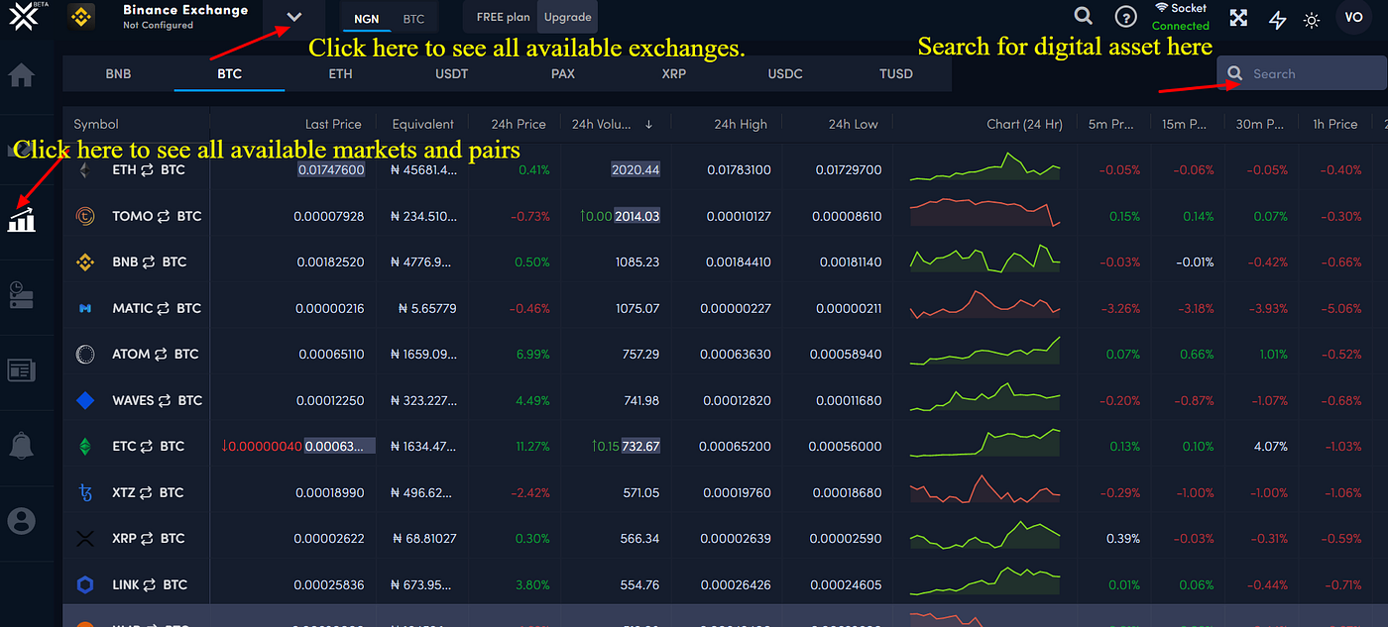Click the XTZ coin icon
The image size is (1388, 627).
85,492
